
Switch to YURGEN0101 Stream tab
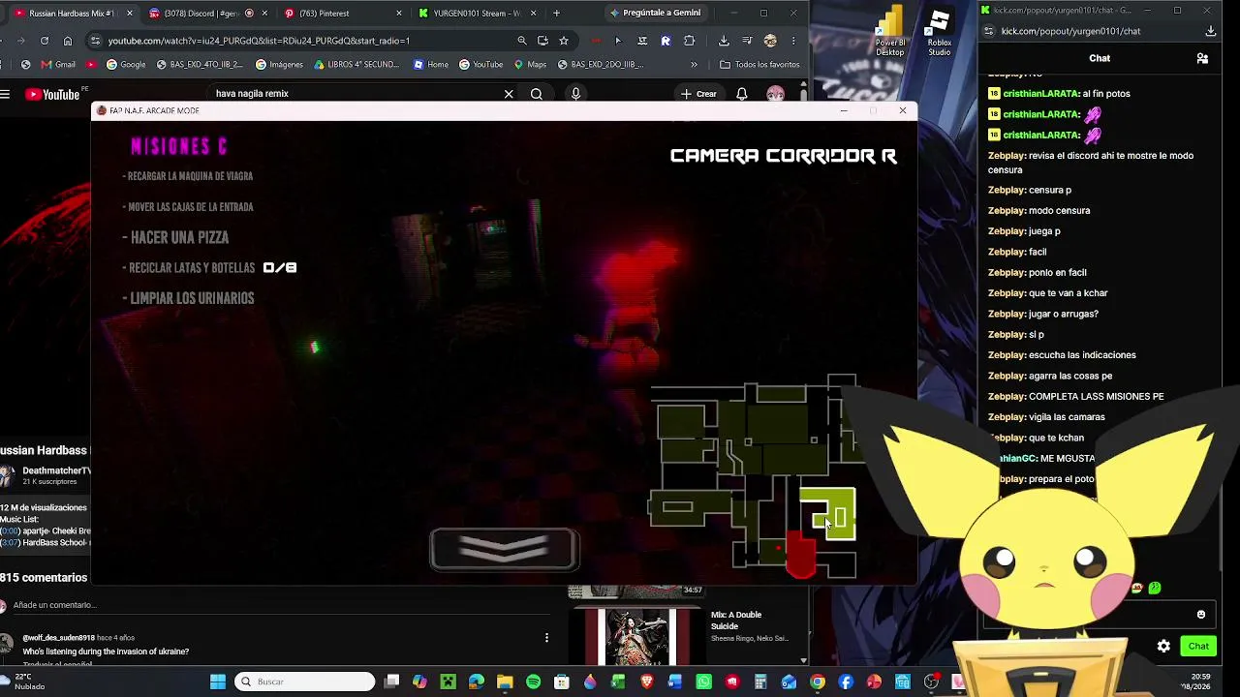point(475,14)
